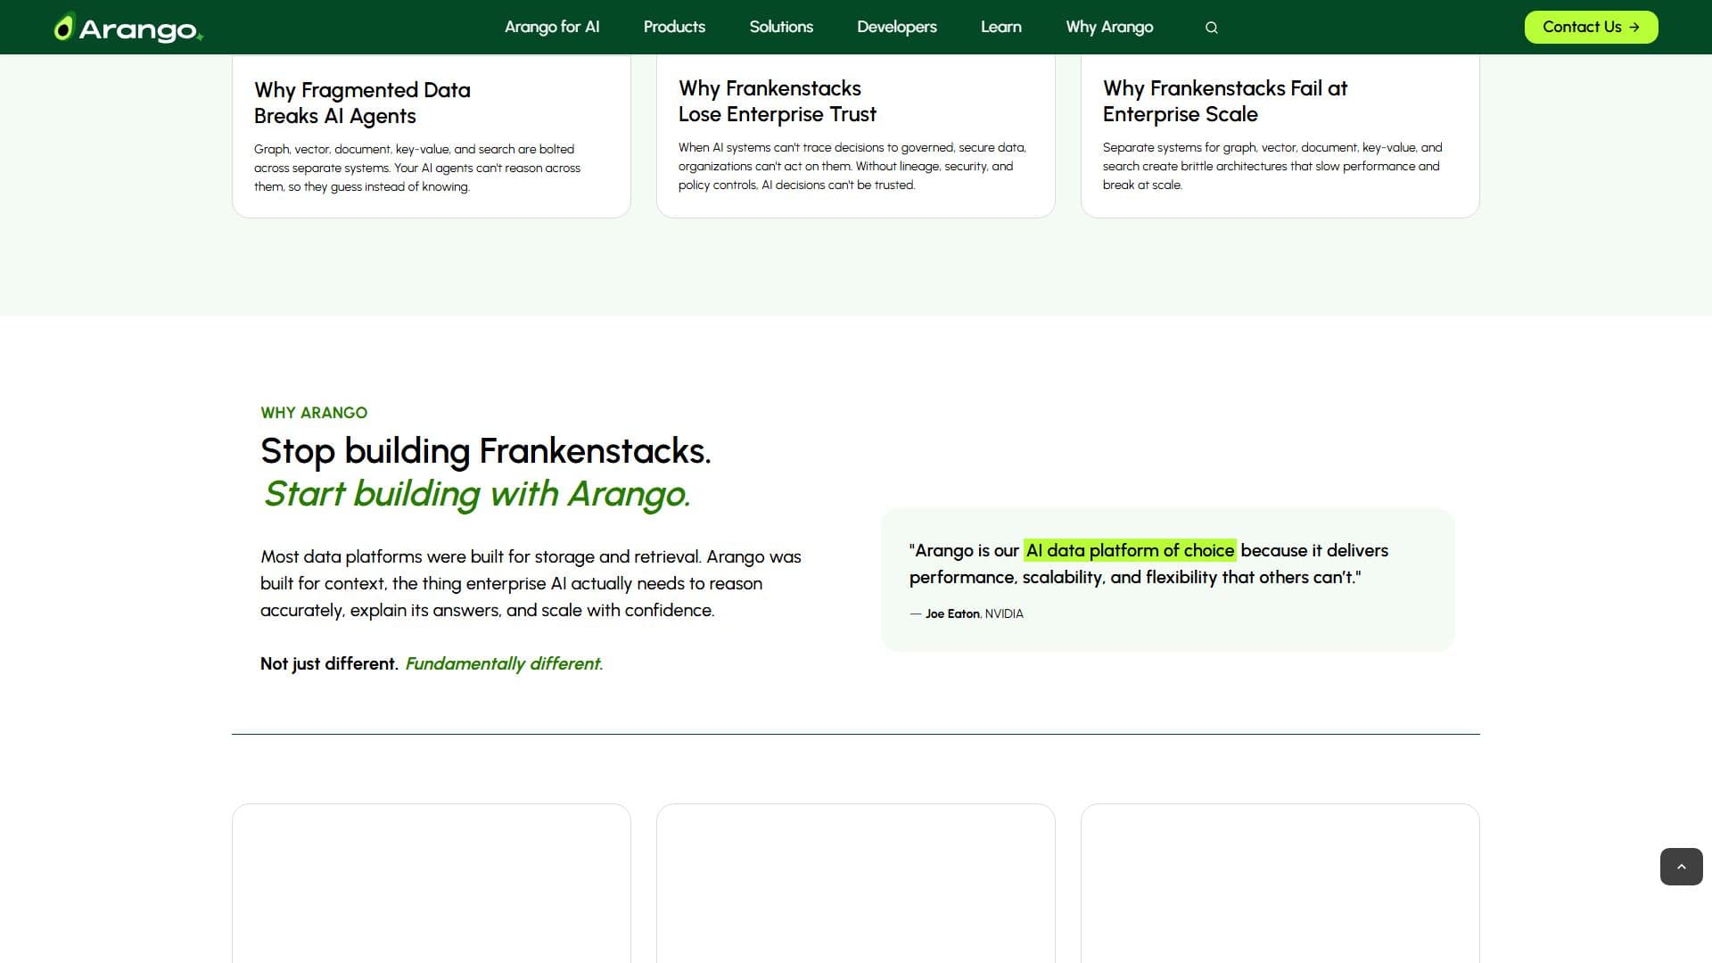The height and width of the screenshot is (963, 1712).
Task: Open the Arango for AI menu
Action: pyautogui.click(x=552, y=27)
